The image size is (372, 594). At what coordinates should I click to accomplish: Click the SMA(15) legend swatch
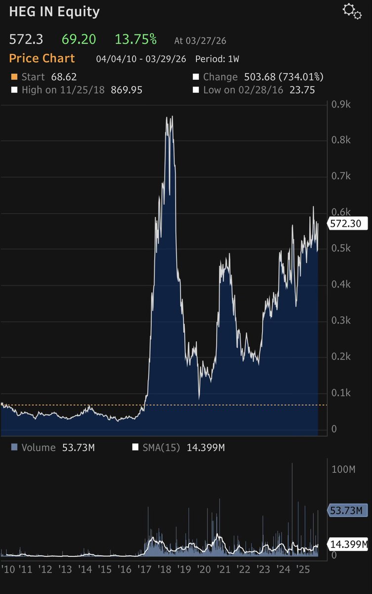(135, 447)
